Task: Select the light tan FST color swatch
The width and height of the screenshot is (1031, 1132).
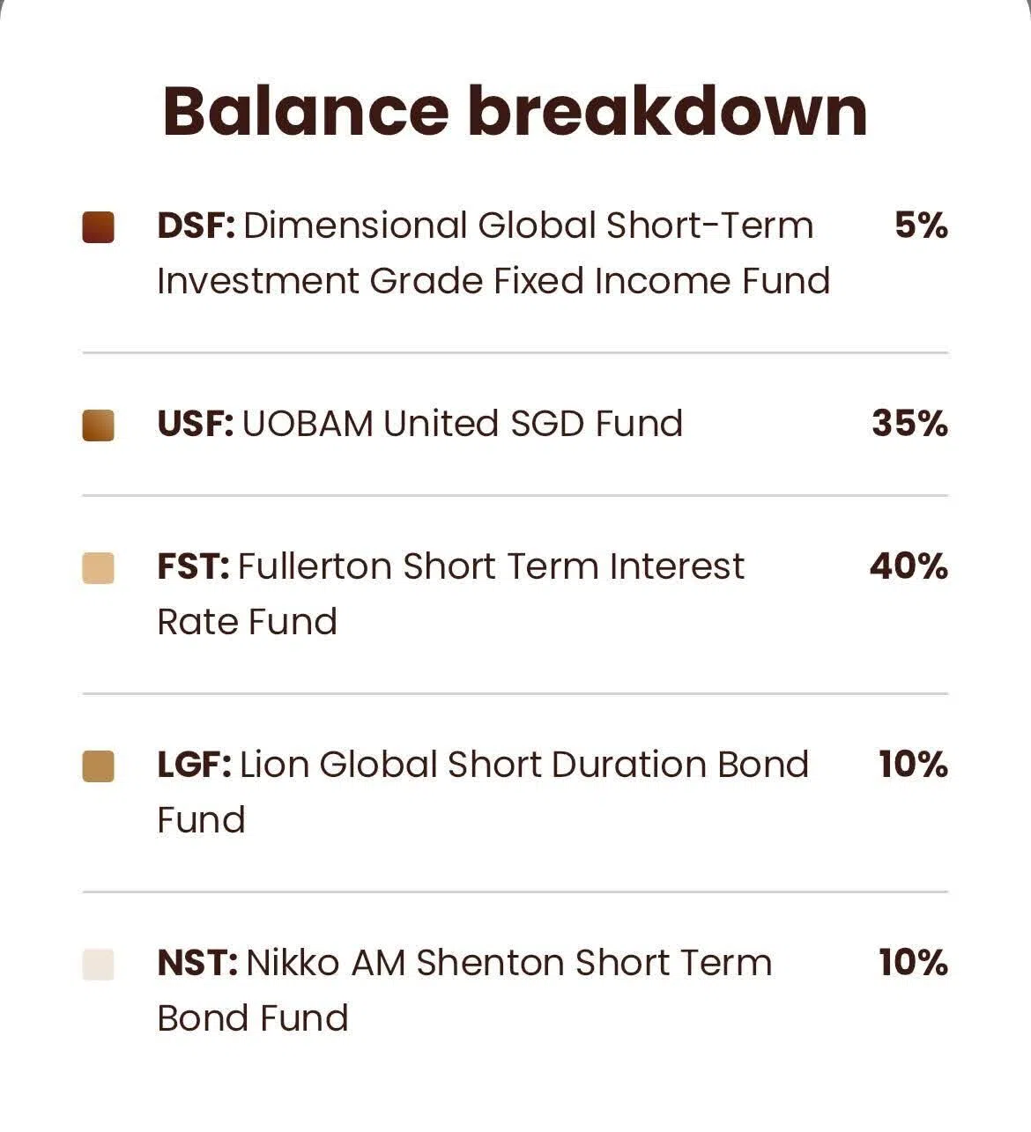Action: click(98, 567)
